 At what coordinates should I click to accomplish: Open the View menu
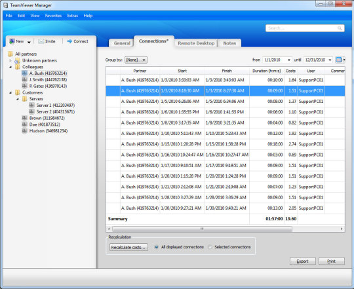(35, 16)
